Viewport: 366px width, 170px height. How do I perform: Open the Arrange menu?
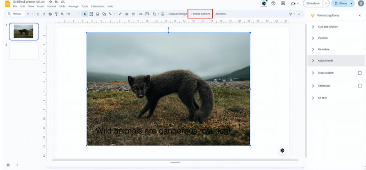[73, 6]
